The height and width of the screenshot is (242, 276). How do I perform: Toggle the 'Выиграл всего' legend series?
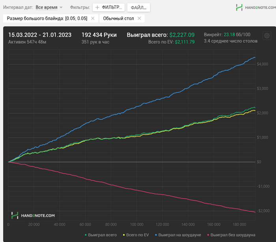[101, 235]
